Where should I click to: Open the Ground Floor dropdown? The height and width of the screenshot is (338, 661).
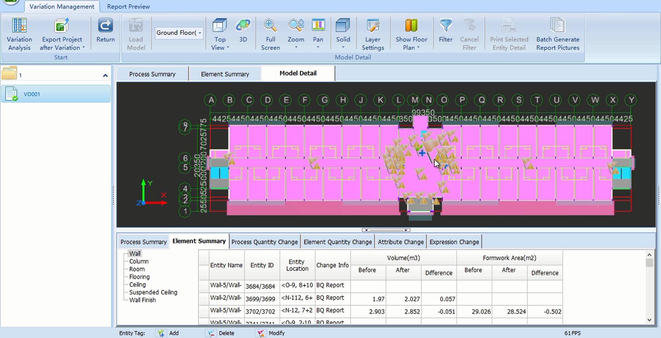click(x=200, y=33)
